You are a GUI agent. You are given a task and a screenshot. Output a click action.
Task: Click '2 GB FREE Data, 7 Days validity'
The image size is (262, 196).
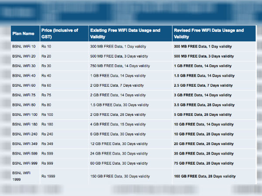pyautogui.click(x=117, y=85)
